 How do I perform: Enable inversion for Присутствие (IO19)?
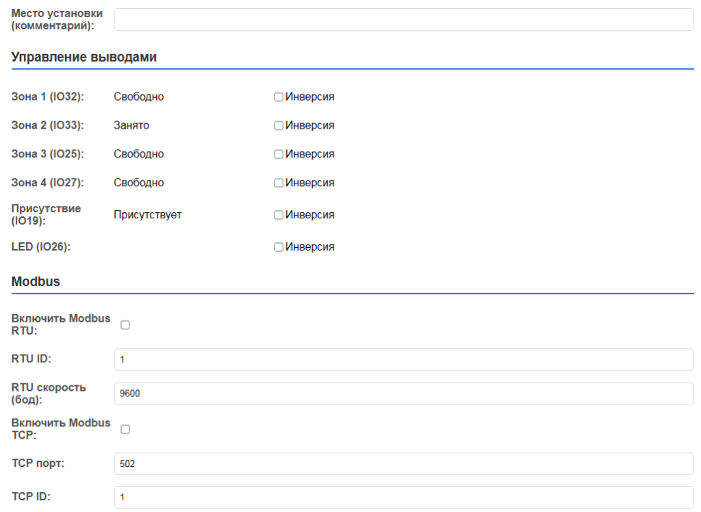279,216
